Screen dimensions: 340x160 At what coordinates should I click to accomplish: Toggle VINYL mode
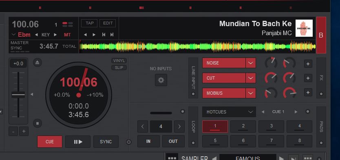(x=119, y=60)
